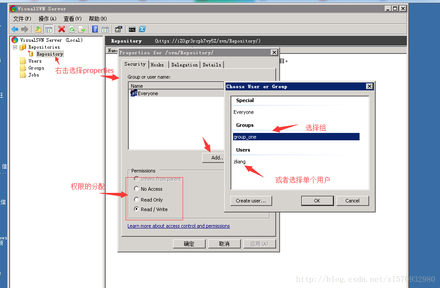The height and width of the screenshot is (288, 440).
Task: Close the Choose User or Group dialog
Action: click(x=369, y=86)
